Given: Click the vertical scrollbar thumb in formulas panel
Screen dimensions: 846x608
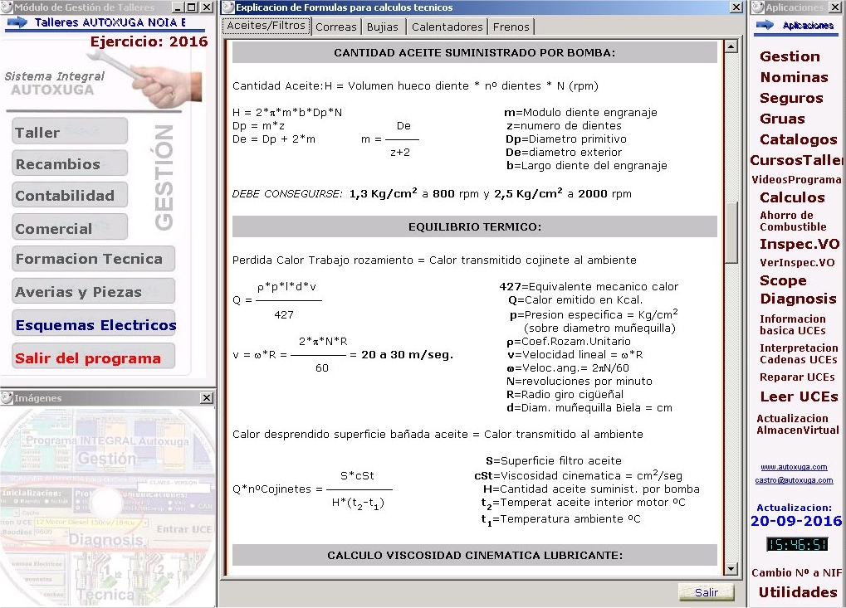Looking at the screenshot, I should 731,233.
